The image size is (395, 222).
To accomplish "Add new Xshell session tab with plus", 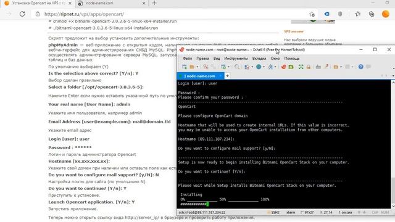I will (x=227, y=76).
